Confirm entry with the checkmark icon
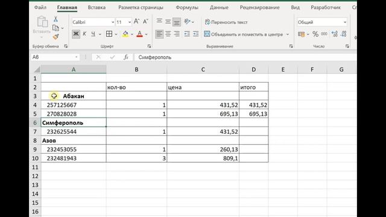 tap(112, 57)
